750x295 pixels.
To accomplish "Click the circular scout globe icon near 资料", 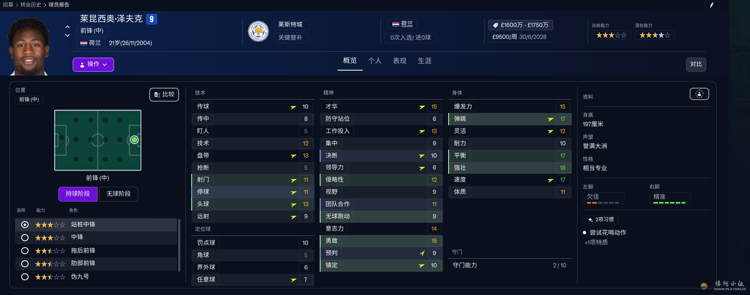I will (x=699, y=93).
